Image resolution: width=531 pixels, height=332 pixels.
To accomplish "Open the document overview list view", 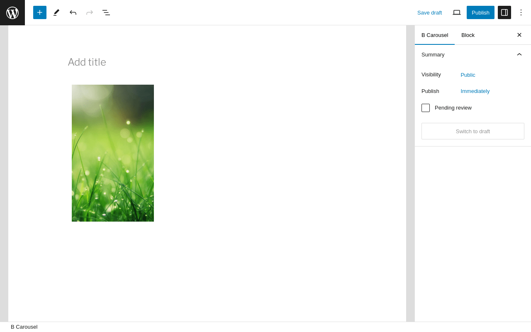I will [x=106, y=12].
